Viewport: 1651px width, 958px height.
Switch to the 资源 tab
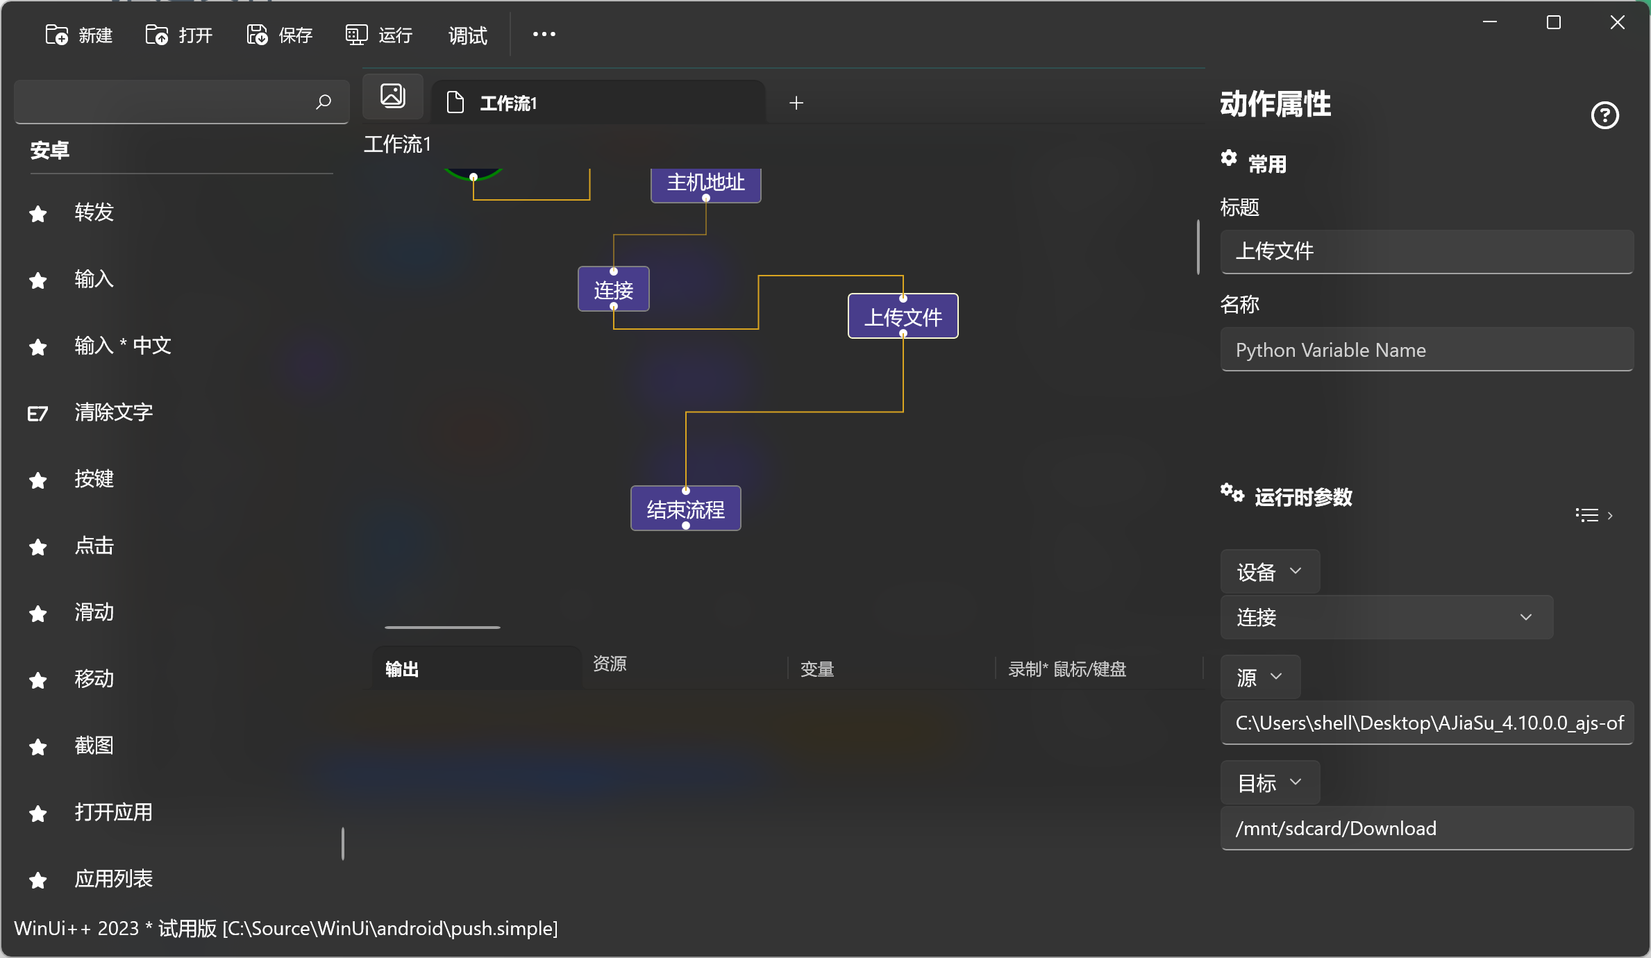(x=610, y=664)
